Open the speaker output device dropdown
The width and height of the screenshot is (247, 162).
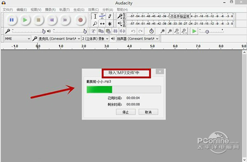tap(137, 39)
